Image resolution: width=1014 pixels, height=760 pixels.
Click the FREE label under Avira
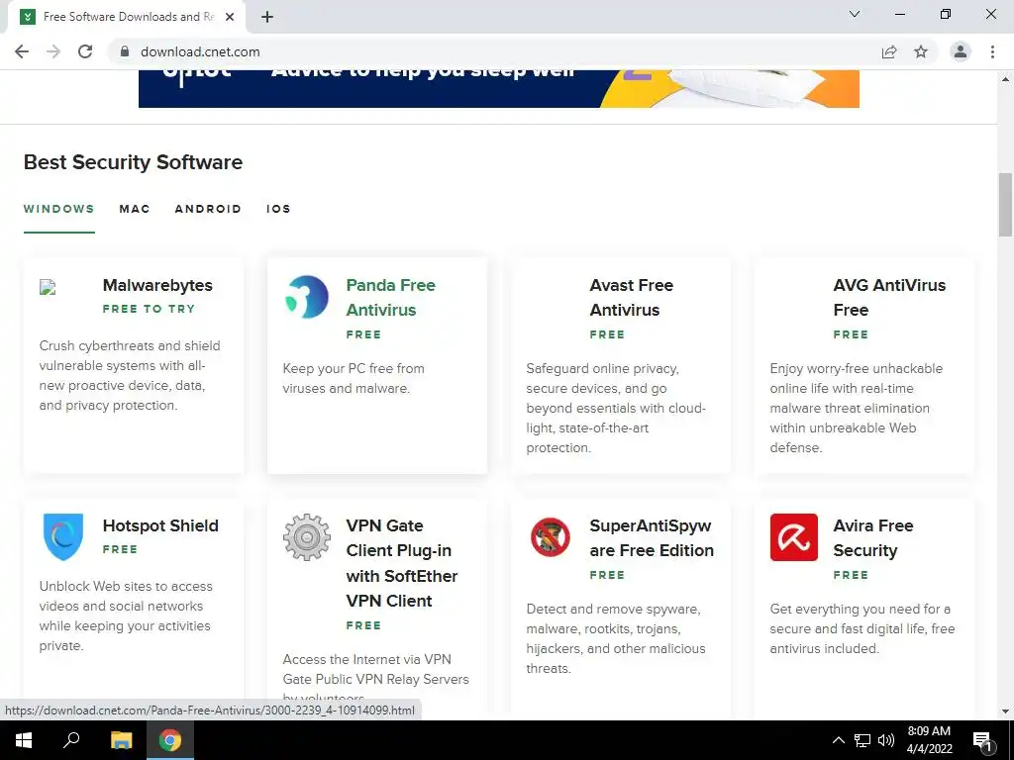pyautogui.click(x=851, y=575)
